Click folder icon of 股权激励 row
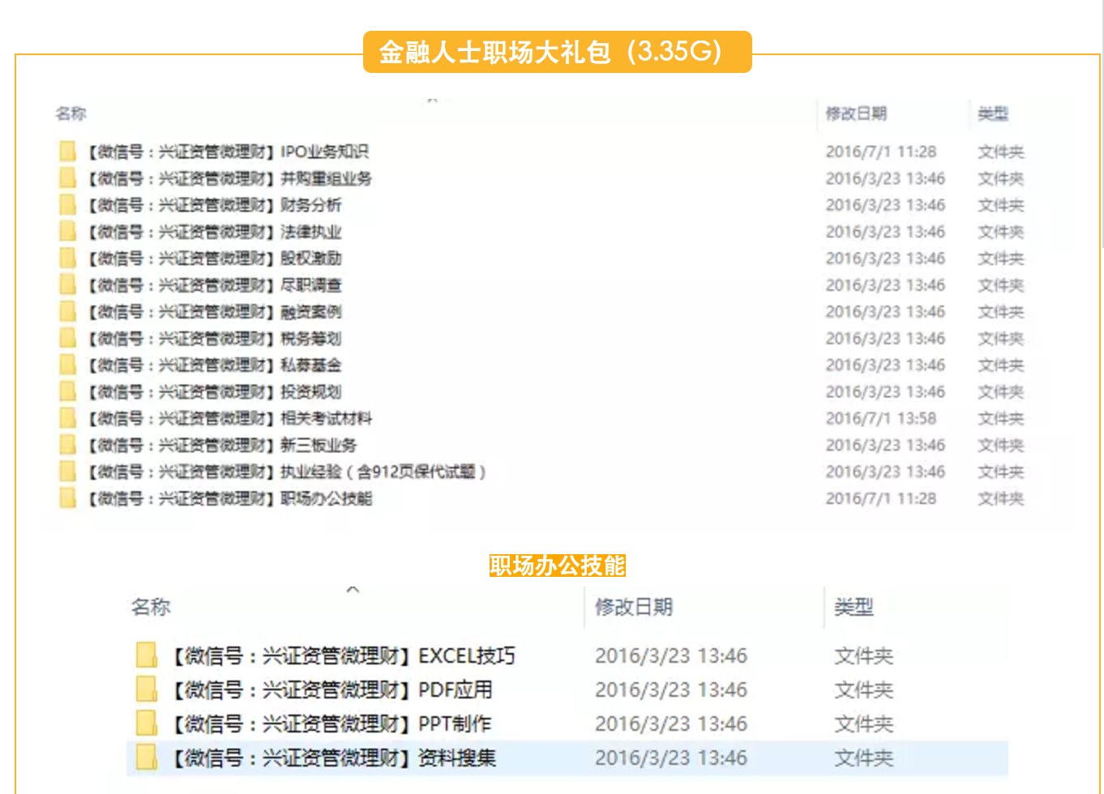The height and width of the screenshot is (794, 1104). click(x=67, y=258)
